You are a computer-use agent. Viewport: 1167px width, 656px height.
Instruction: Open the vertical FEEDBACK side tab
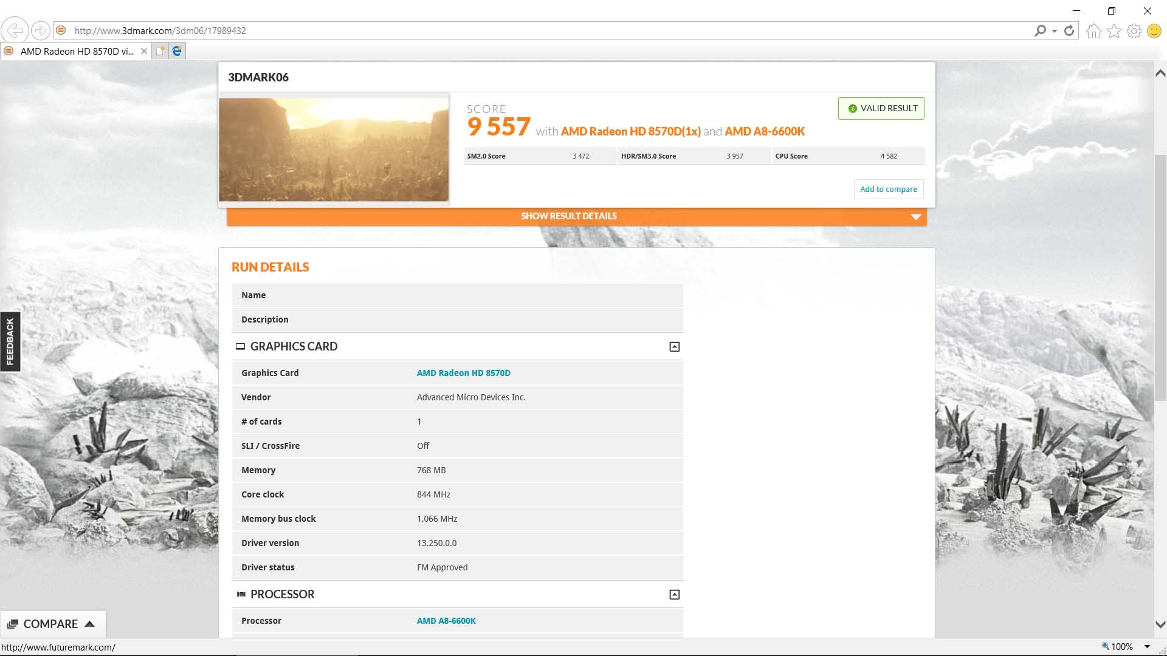point(10,341)
